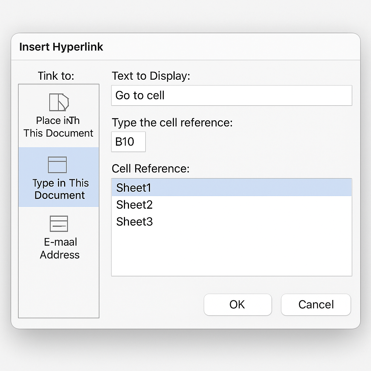The height and width of the screenshot is (371, 371).
Task: Click the 'Text to Display:' label
Action: 151,76
